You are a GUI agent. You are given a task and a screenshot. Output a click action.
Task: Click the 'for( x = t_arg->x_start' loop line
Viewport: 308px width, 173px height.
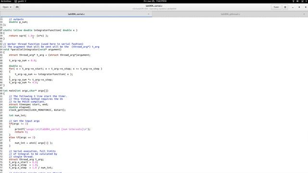coord(55,69)
